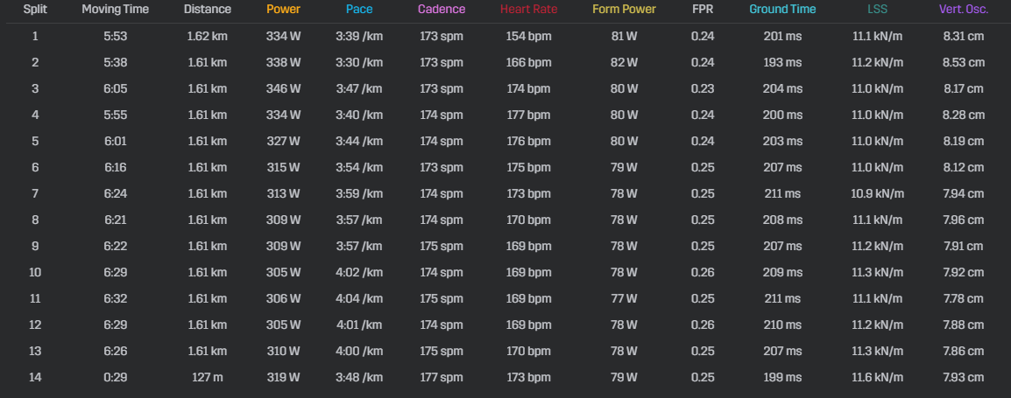Click the red Heart Rate header

point(528,10)
